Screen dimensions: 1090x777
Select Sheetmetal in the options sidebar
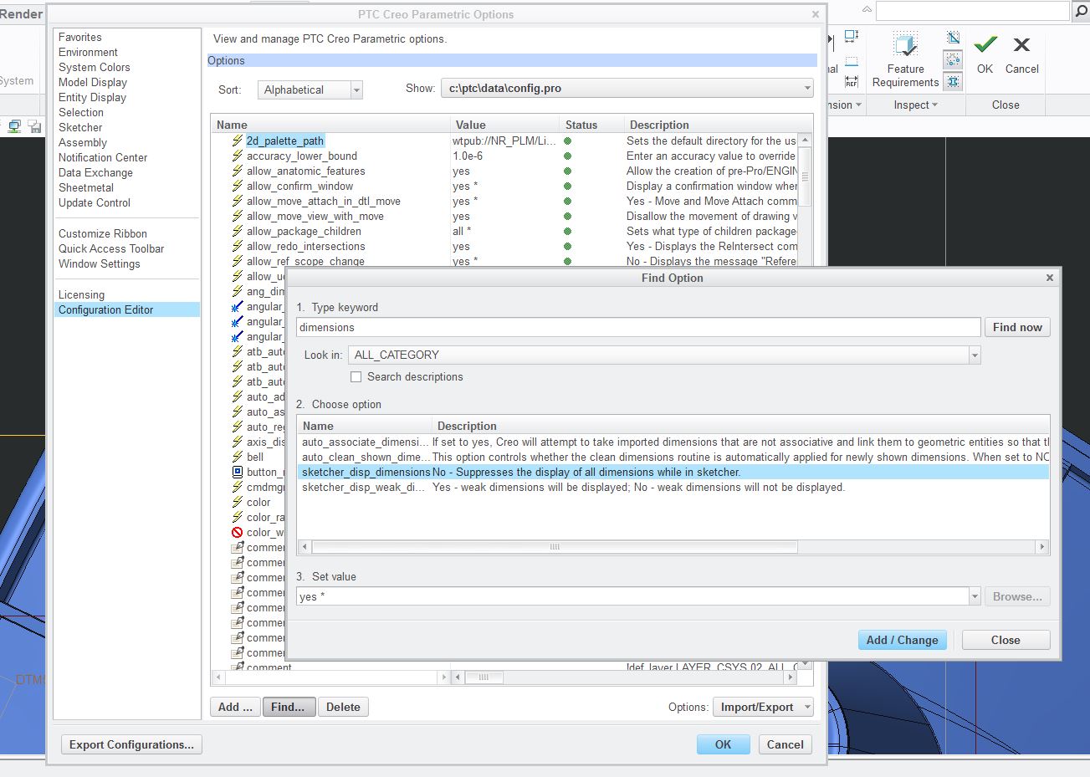click(86, 187)
